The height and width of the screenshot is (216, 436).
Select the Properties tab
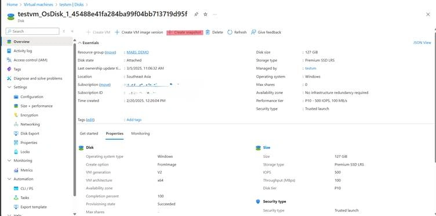click(x=115, y=134)
